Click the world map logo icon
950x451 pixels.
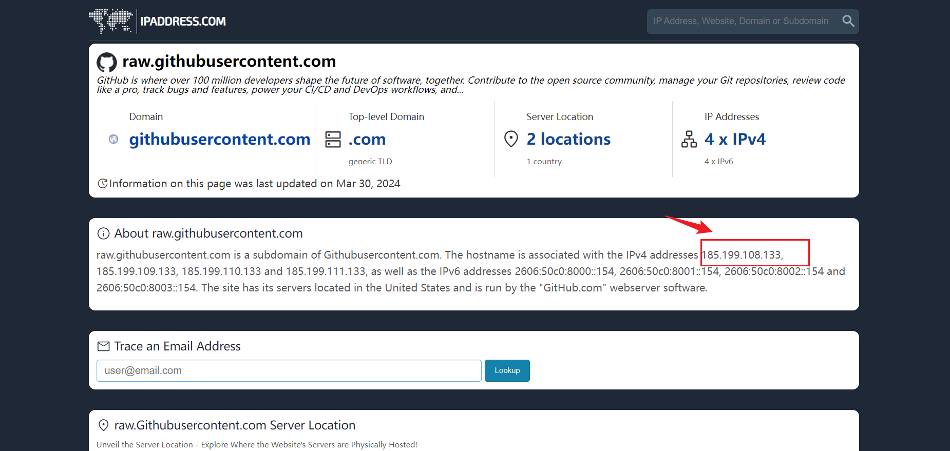click(110, 21)
